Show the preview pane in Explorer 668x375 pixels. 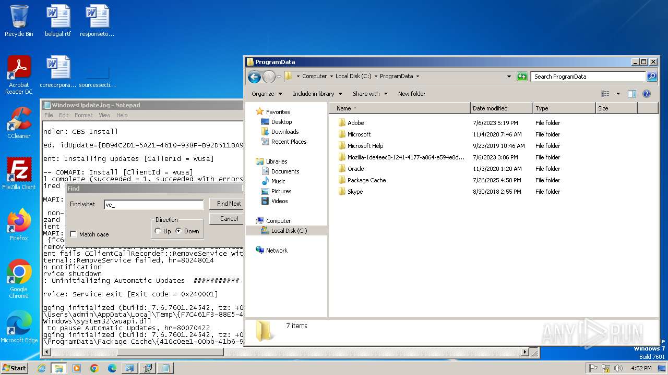pyautogui.click(x=632, y=94)
